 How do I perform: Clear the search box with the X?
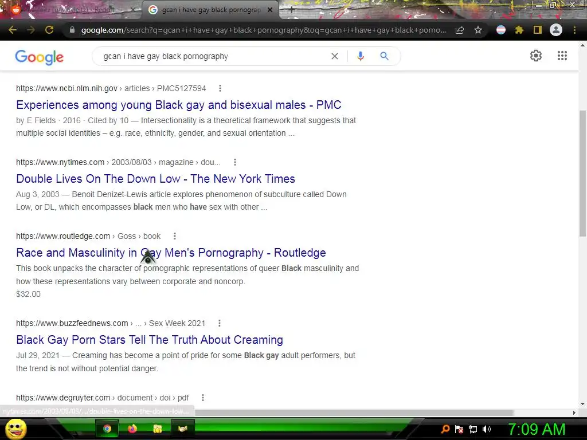point(335,56)
